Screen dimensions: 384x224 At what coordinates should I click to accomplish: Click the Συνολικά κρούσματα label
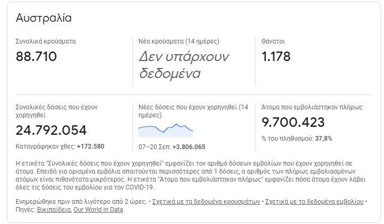(46, 41)
